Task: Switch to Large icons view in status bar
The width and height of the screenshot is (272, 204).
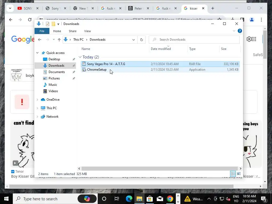Action: [239, 174]
